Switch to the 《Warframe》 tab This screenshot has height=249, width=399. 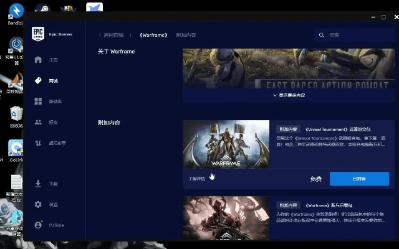pyautogui.click(x=153, y=35)
